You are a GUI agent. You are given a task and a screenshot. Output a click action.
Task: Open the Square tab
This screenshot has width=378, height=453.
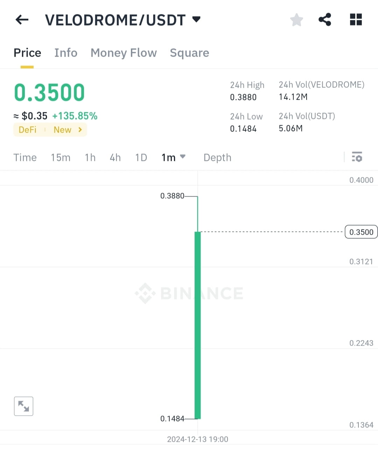coord(189,53)
